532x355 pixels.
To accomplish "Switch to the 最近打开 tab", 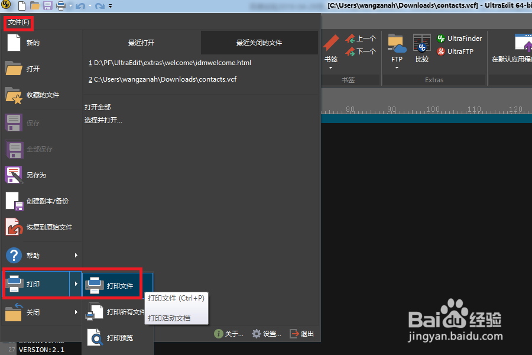I will point(141,43).
